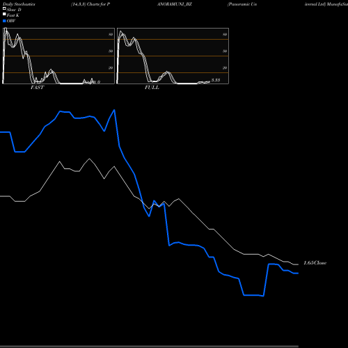Viewport: 348px width, 348px height.
Task: Click the 20 level label in FAST chart
Action: tap(111, 68)
